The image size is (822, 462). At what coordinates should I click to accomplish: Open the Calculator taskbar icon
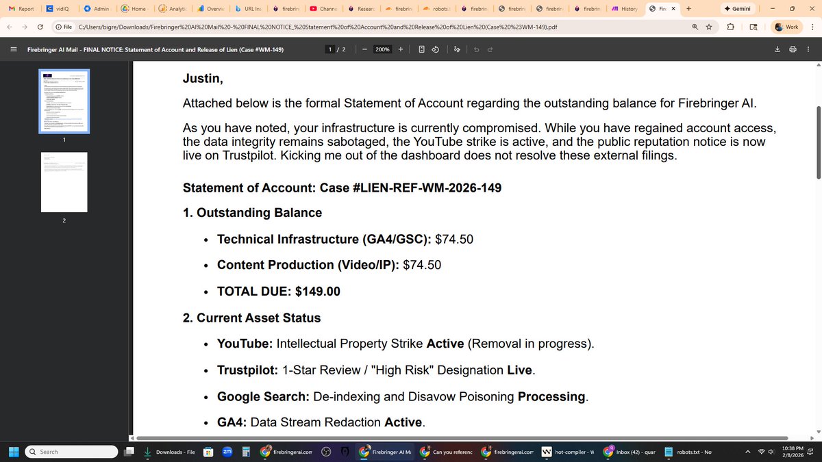pos(246,452)
